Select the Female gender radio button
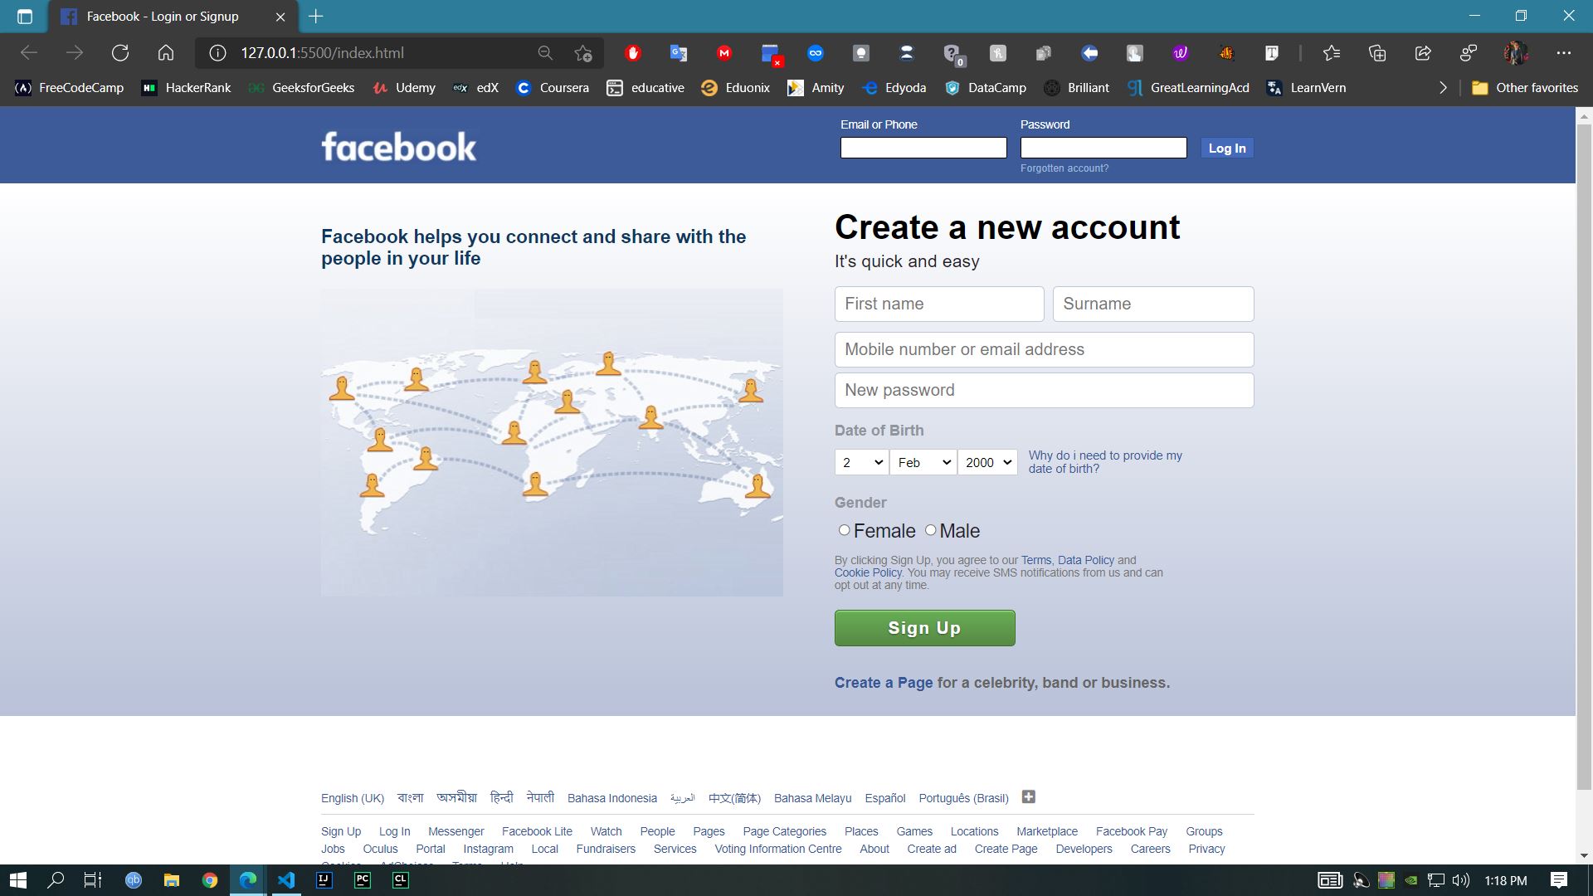The width and height of the screenshot is (1593, 896). click(844, 529)
